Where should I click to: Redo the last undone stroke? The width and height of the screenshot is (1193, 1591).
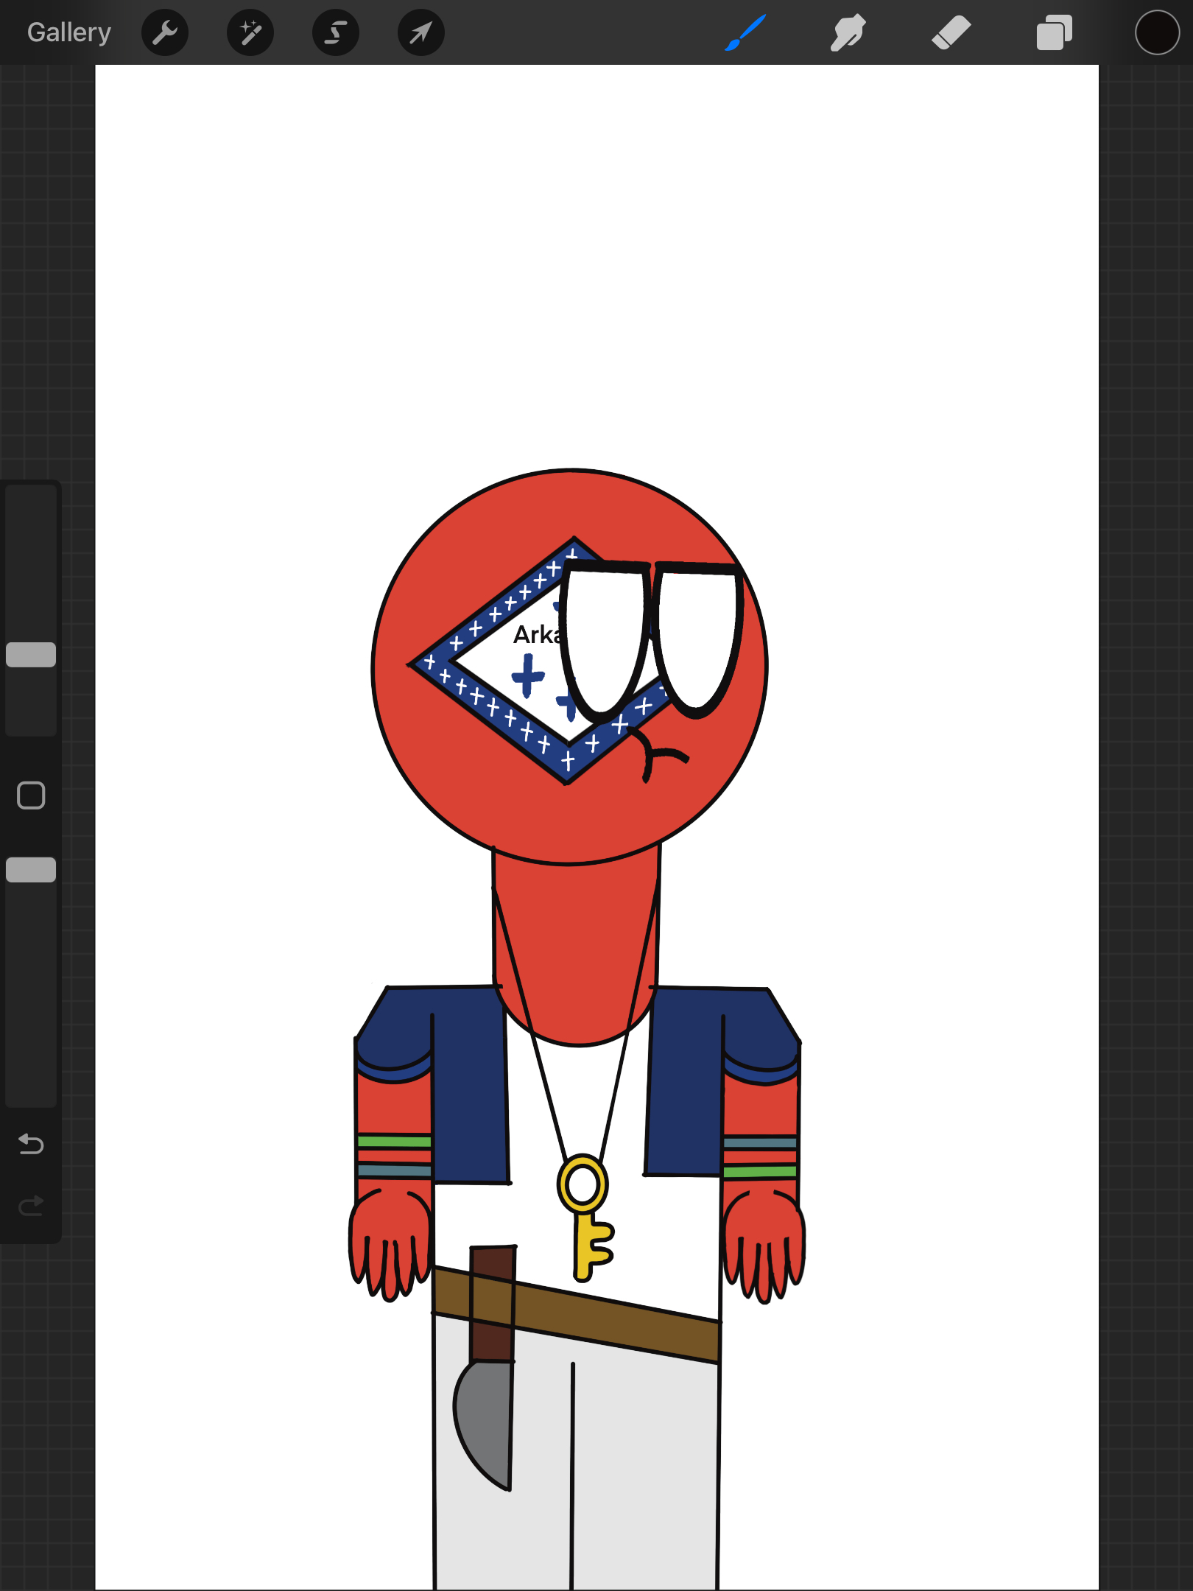click(x=31, y=1206)
